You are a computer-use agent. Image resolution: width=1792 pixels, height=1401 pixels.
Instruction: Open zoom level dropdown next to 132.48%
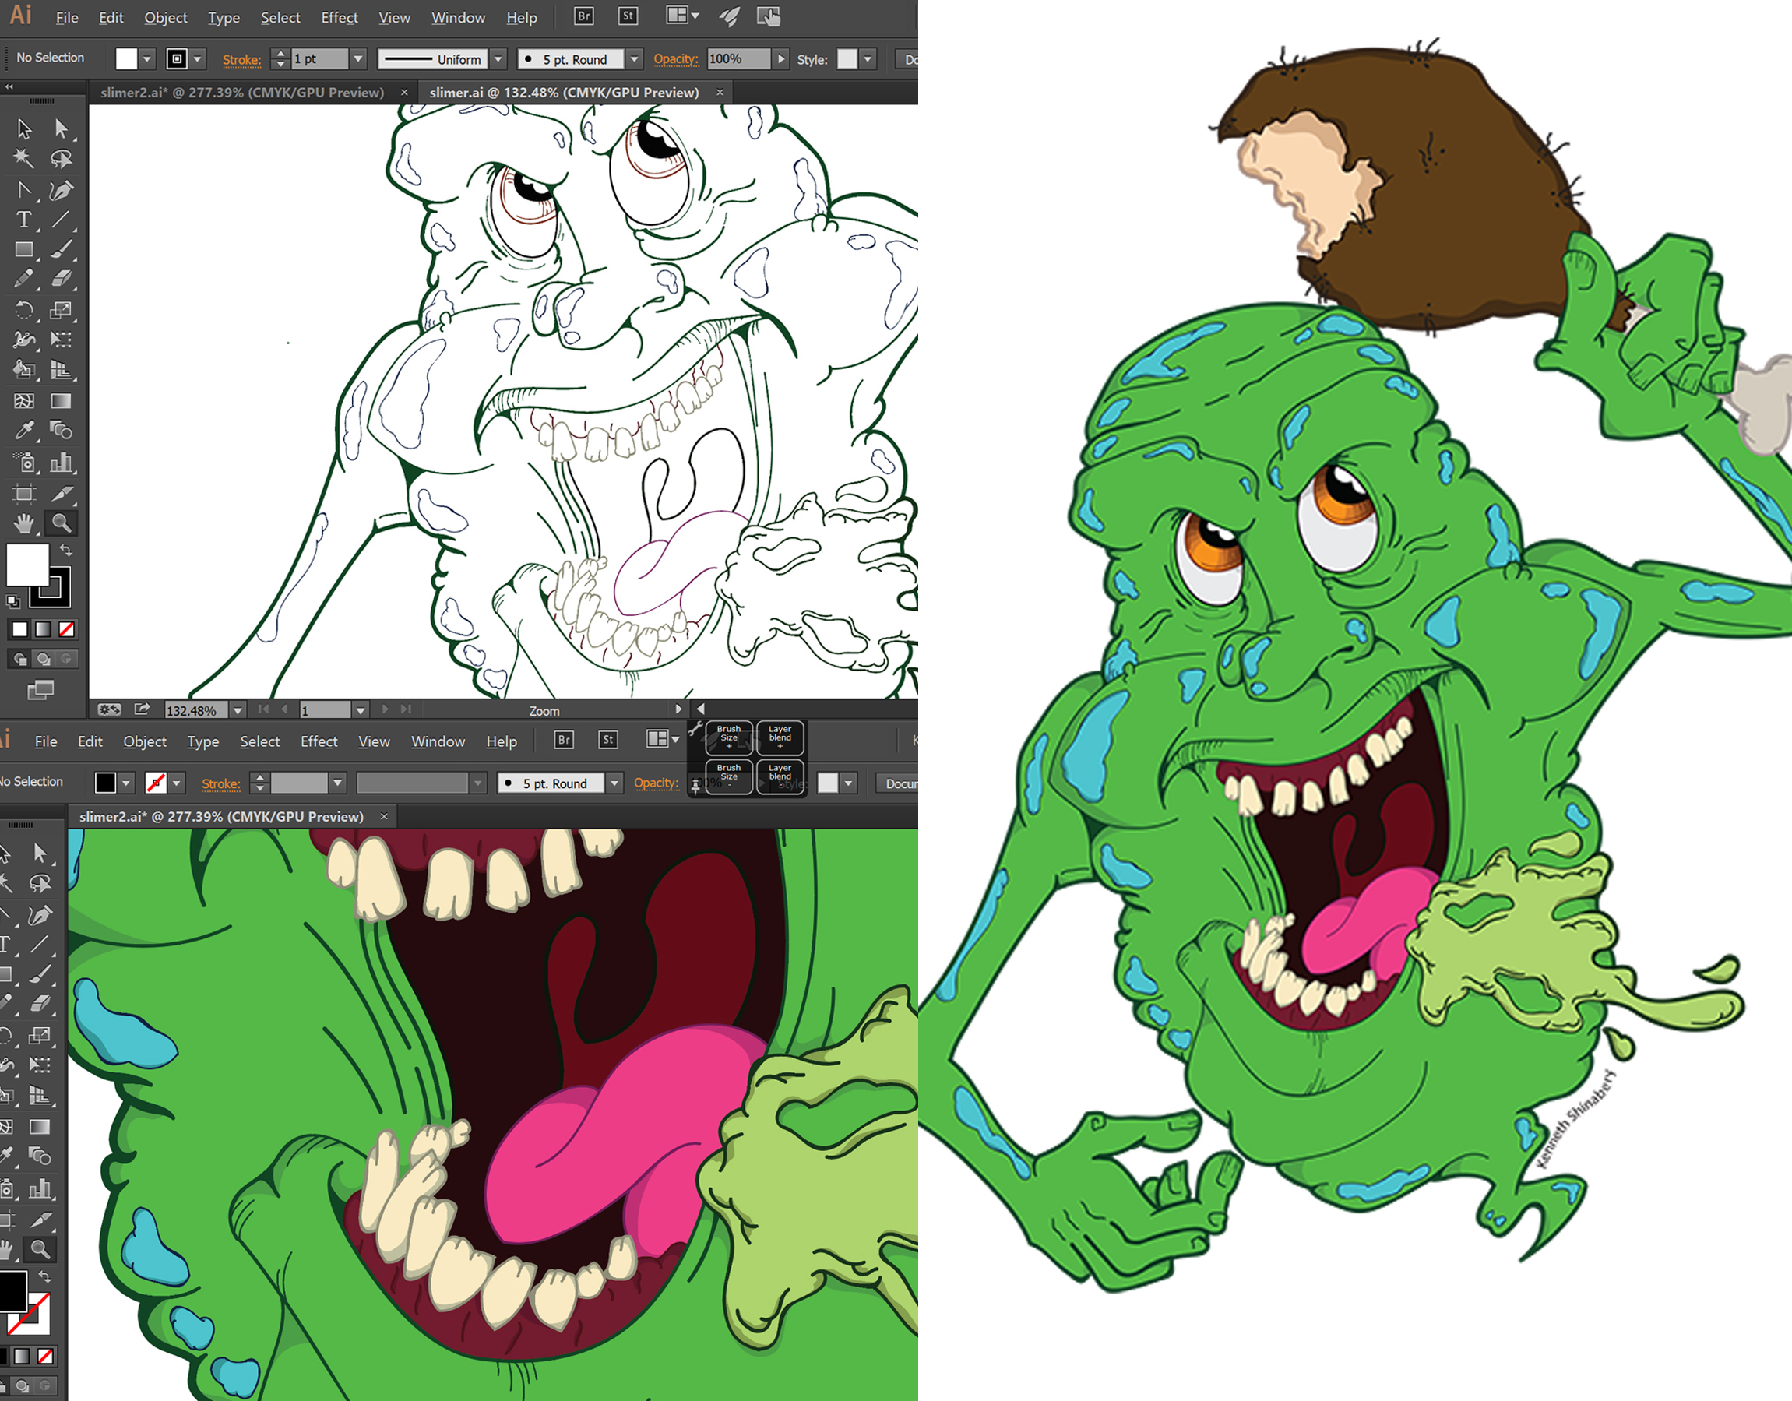point(238,710)
